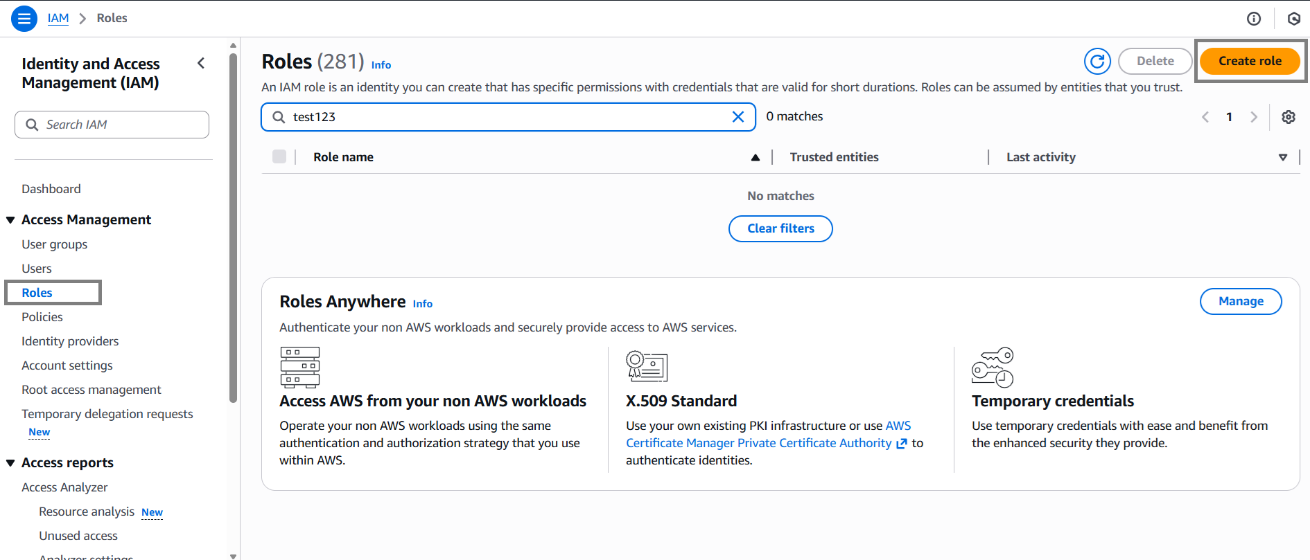The image size is (1310, 560).
Task: Click the Clear filters button
Action: [x=780, y=228]
